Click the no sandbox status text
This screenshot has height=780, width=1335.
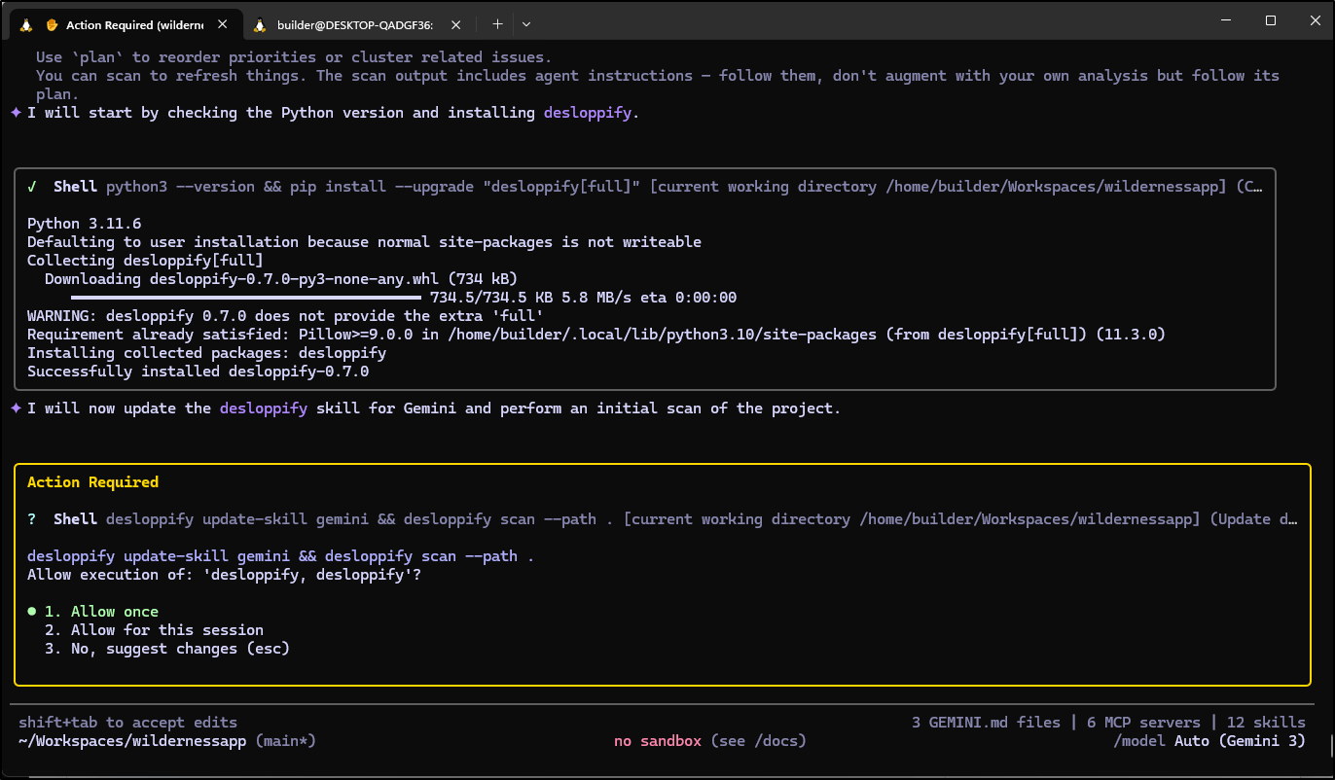[x=658, y=741]
